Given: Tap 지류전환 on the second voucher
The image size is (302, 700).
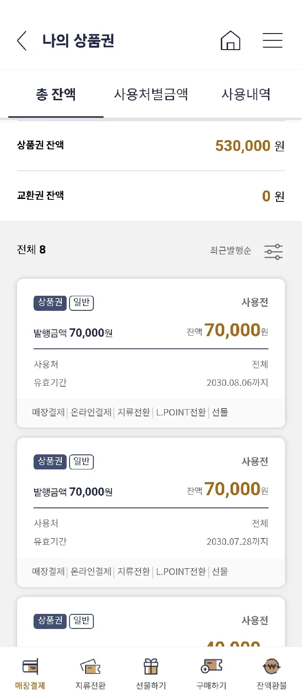Looking at the screenshot, I should click(134, 572).
